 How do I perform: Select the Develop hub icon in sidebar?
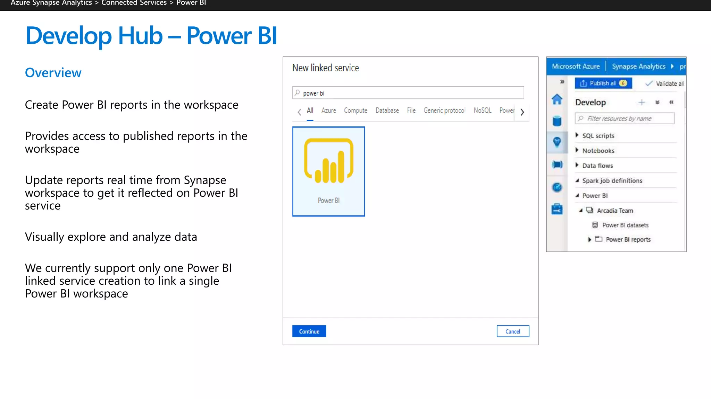tap(557, 142)
